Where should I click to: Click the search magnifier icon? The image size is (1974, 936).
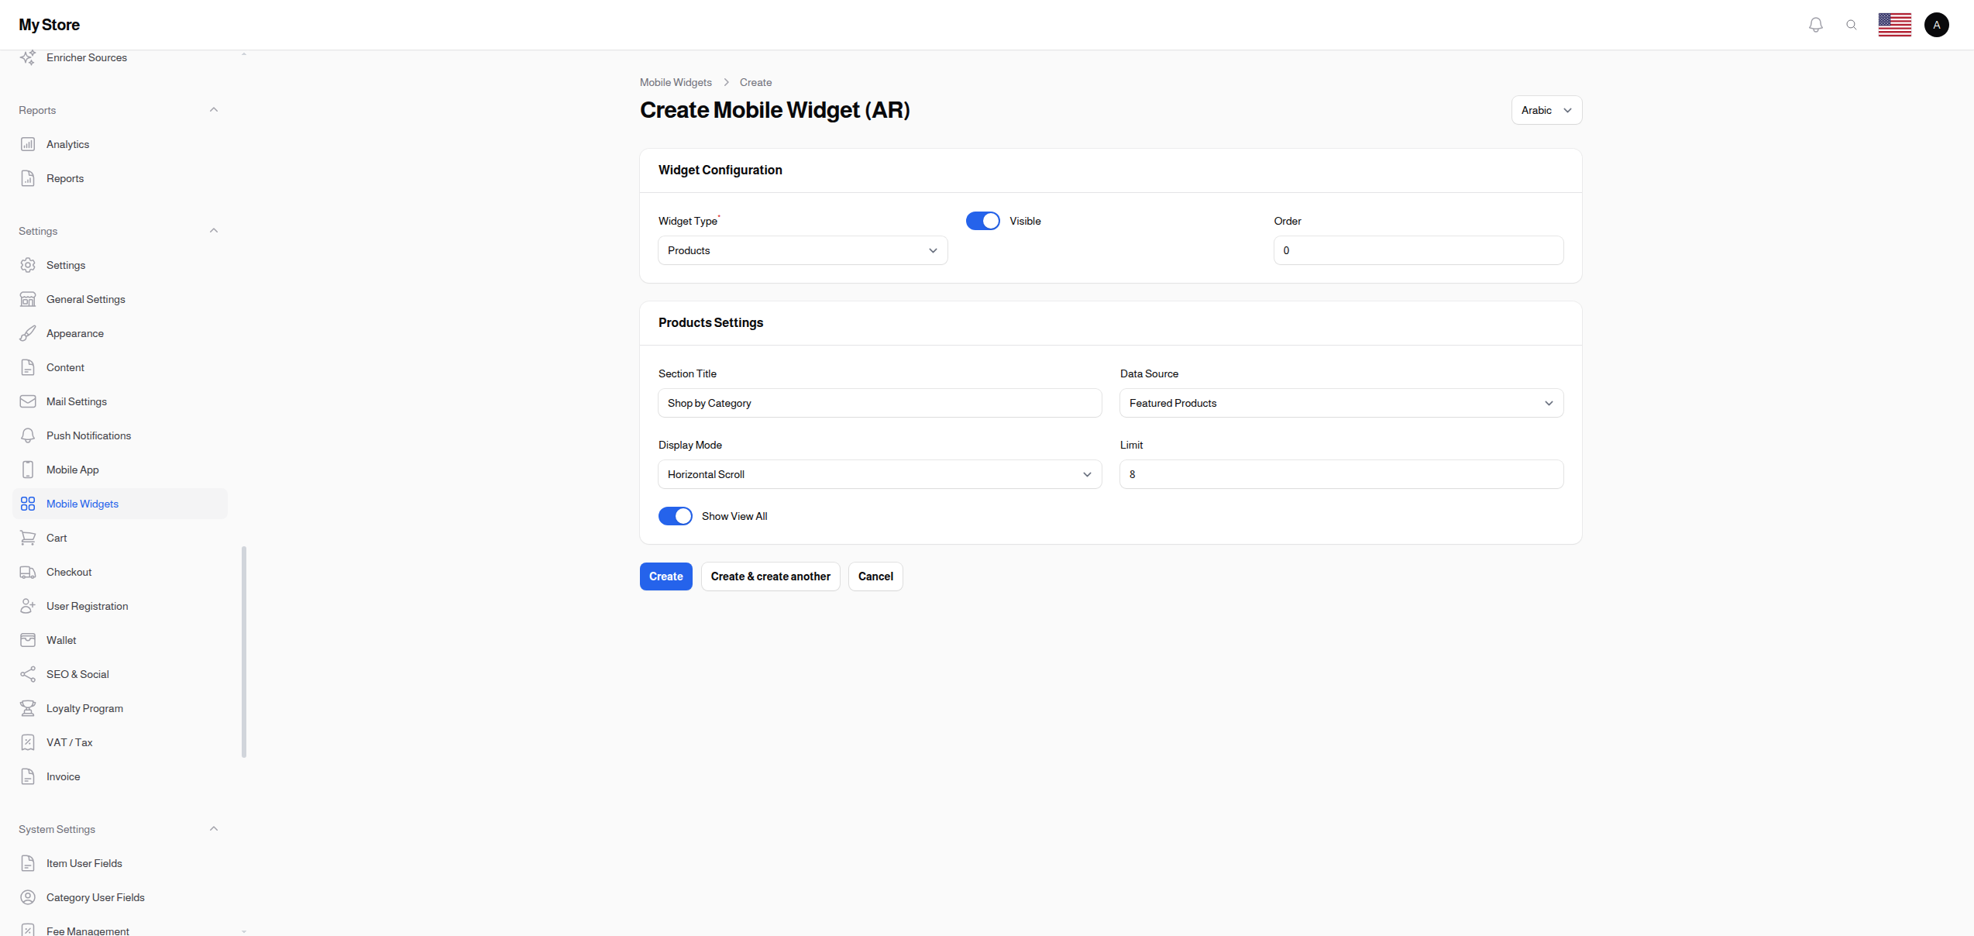click(x=1852, y=24)
